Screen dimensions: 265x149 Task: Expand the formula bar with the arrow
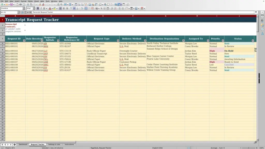coord(256,12)
